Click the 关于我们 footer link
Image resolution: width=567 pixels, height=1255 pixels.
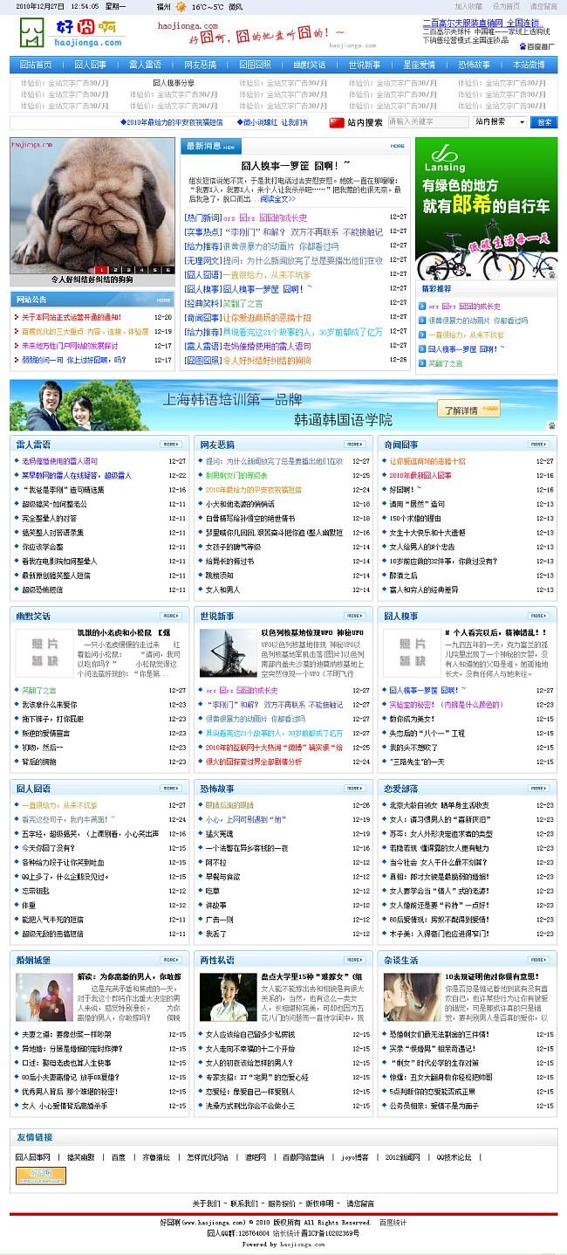207,1203
